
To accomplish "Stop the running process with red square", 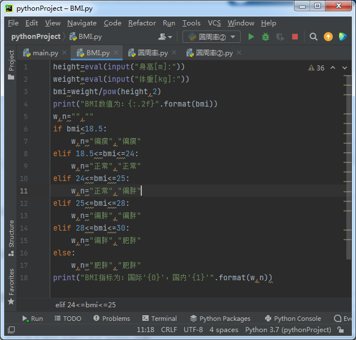I will [x=295, y=37].
